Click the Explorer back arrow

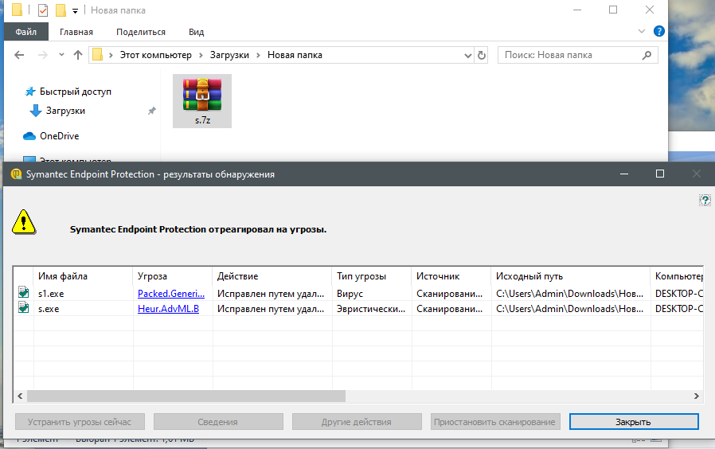[x=19, y=55]
